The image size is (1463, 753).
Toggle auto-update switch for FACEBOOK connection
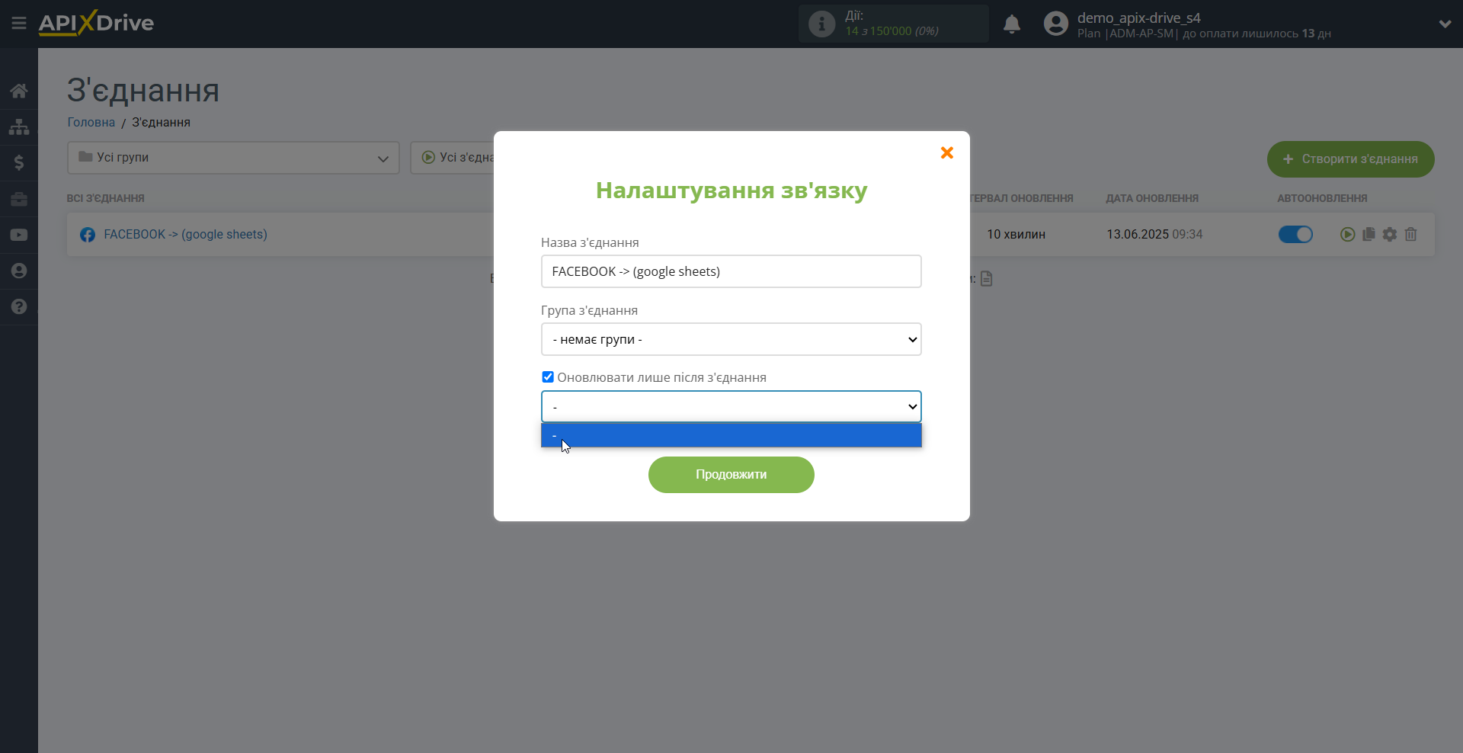pos(1295,235)
